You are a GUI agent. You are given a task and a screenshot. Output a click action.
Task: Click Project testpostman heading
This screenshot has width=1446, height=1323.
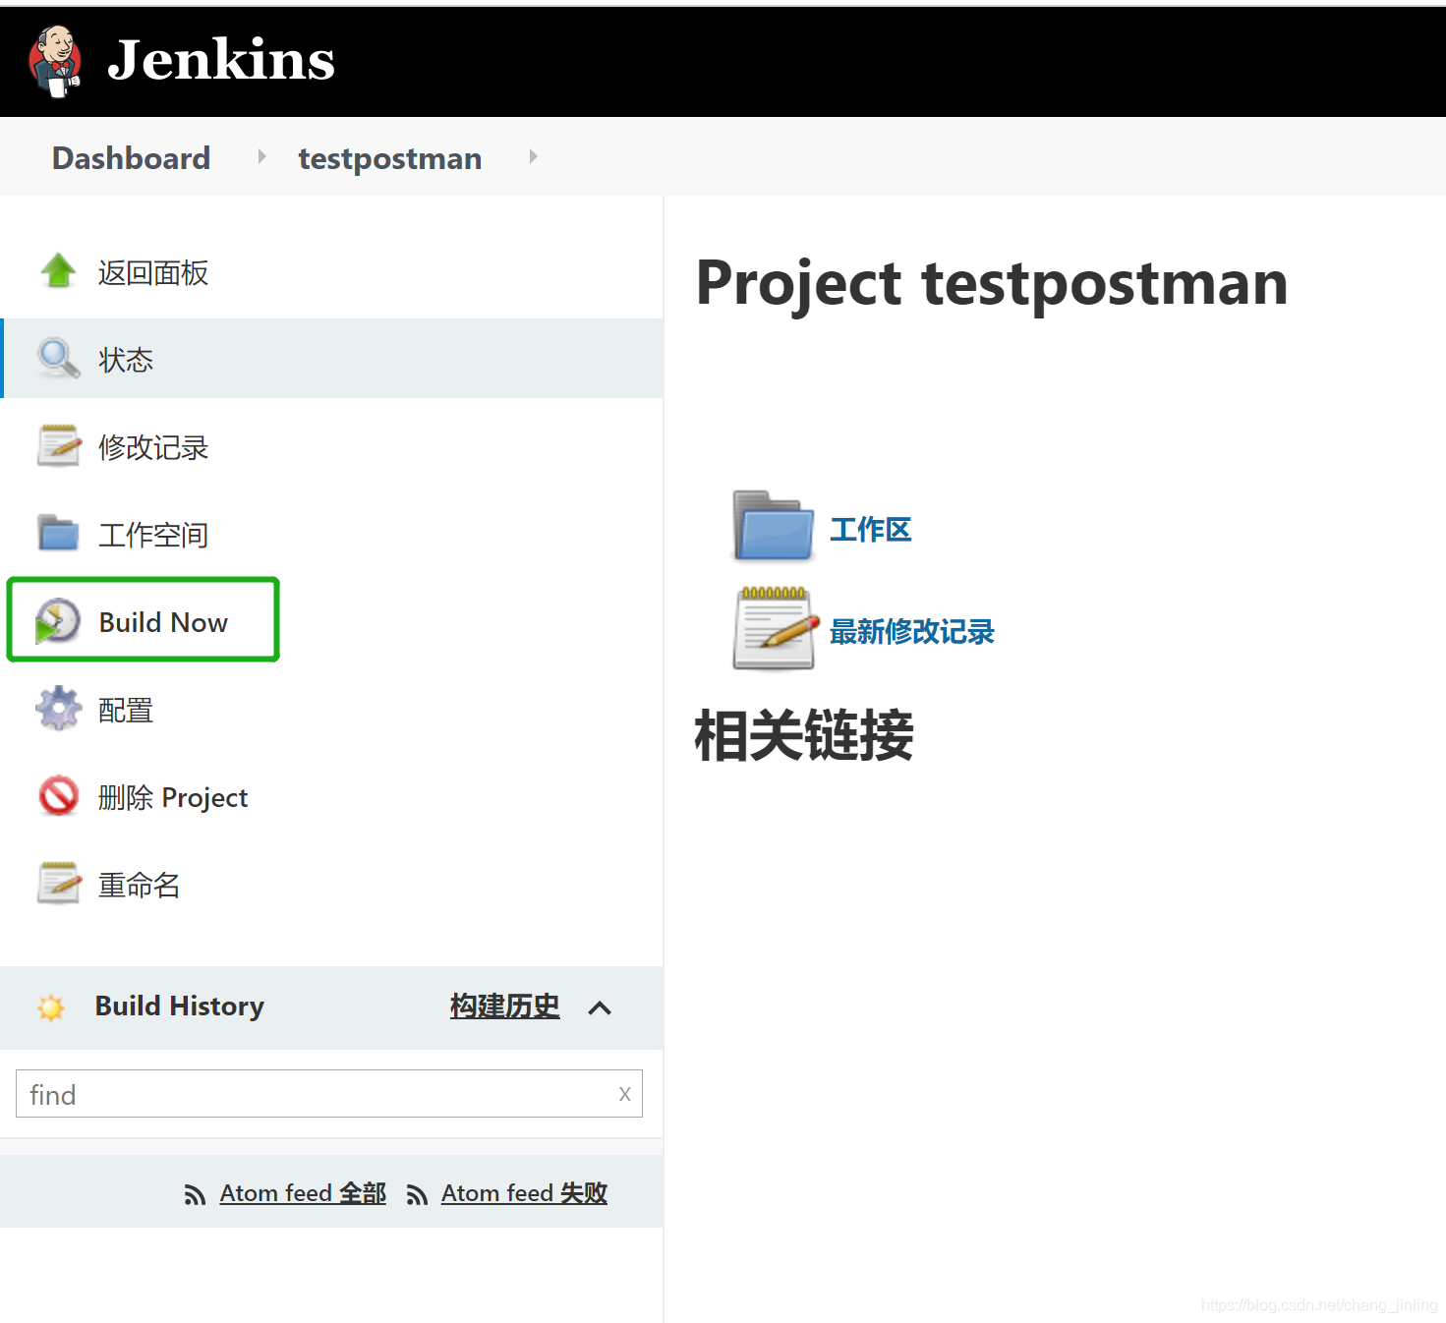(x=992, y=284)
